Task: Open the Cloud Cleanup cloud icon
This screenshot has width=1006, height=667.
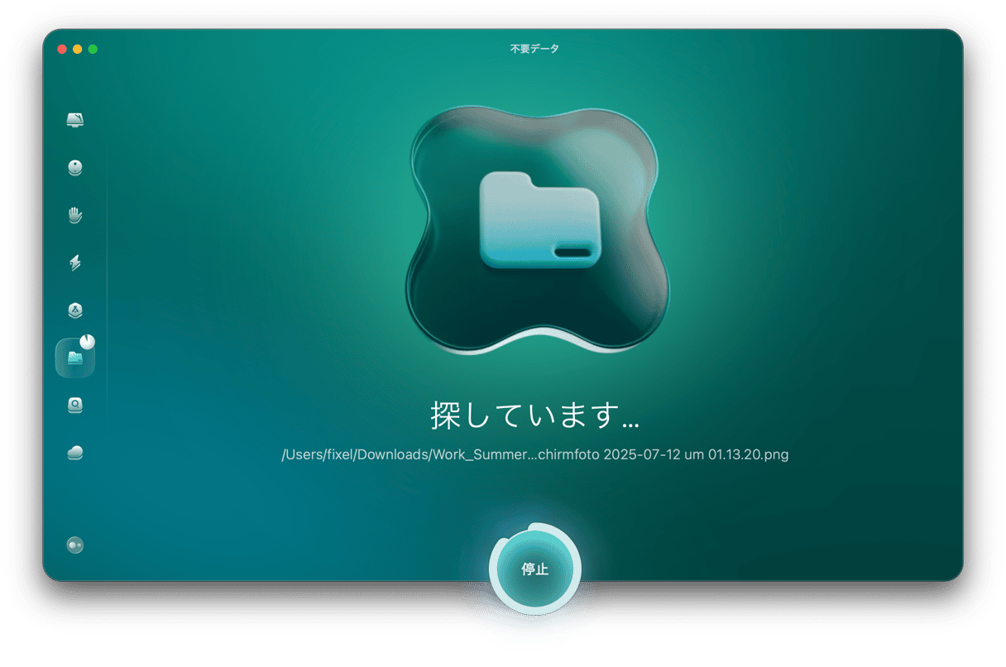Action: tap(75, 453)
